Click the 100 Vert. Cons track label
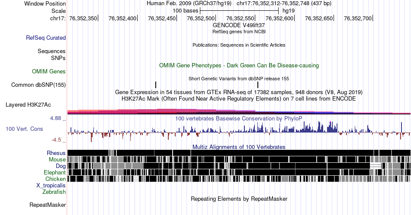 24,129
